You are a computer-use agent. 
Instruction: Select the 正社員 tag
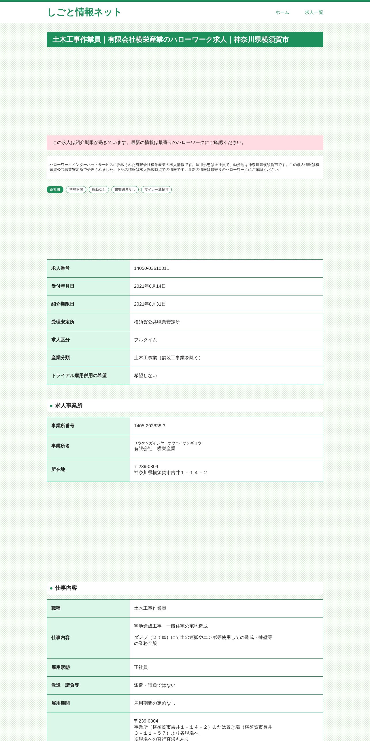pos(55,190)
